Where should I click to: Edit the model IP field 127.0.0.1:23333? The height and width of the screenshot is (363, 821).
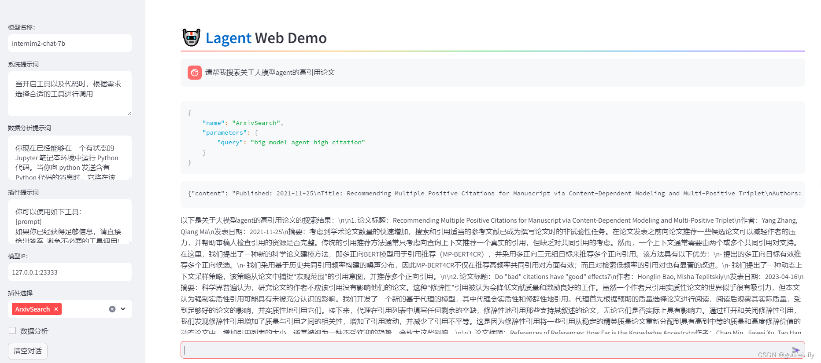(x=70, y=272)
